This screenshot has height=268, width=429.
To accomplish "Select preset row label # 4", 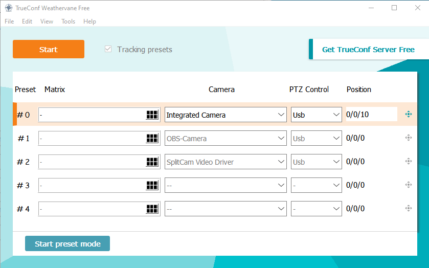I will pyautogui.click(x=23, y=209).
